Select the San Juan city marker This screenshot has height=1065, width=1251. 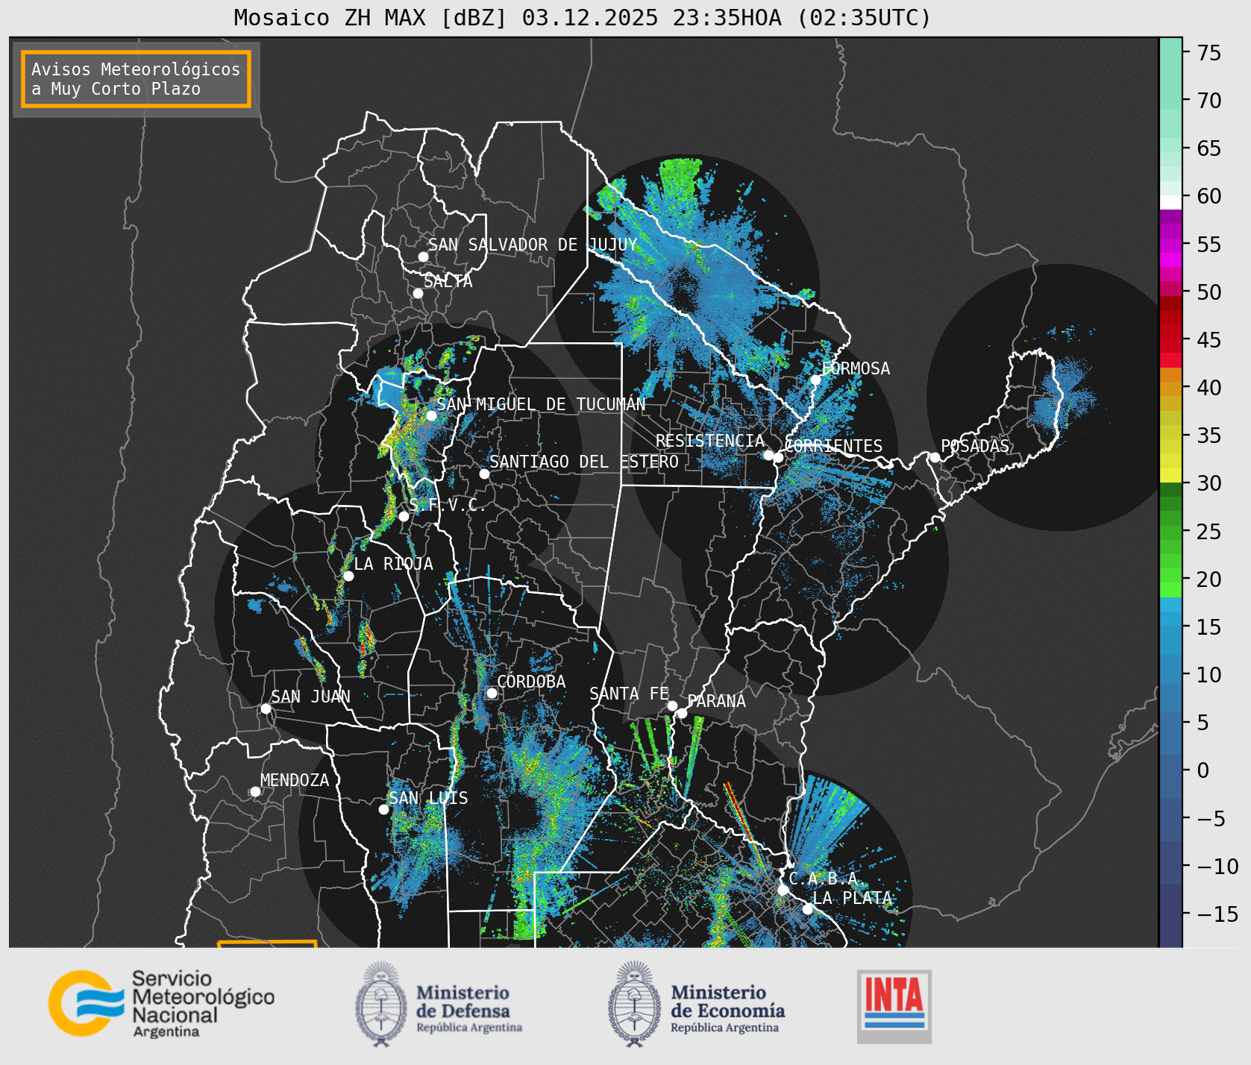coord(266,709)
